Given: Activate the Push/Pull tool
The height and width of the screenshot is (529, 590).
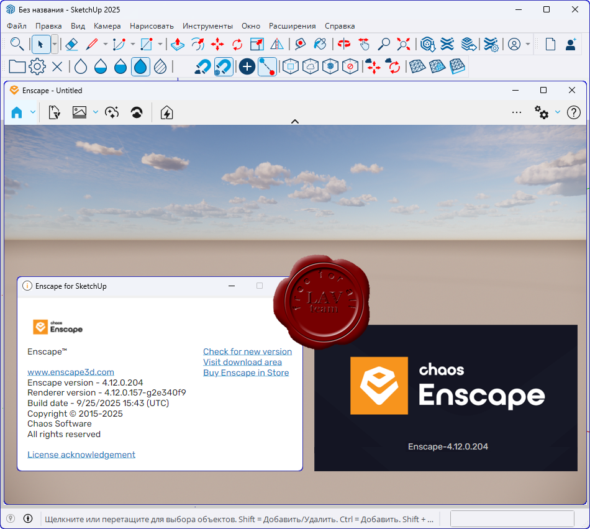Looking at the screenshot, I should point(178,44).
